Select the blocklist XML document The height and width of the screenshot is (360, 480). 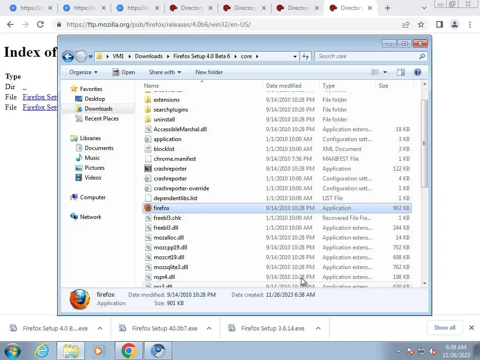[x=164, y=149]
